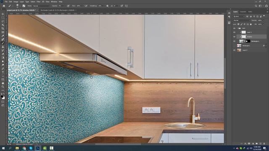Select the Frame tool

(x=3, y=32)
